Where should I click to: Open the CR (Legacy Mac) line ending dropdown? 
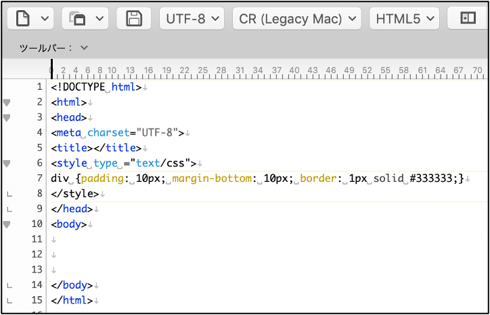[297, 18]
